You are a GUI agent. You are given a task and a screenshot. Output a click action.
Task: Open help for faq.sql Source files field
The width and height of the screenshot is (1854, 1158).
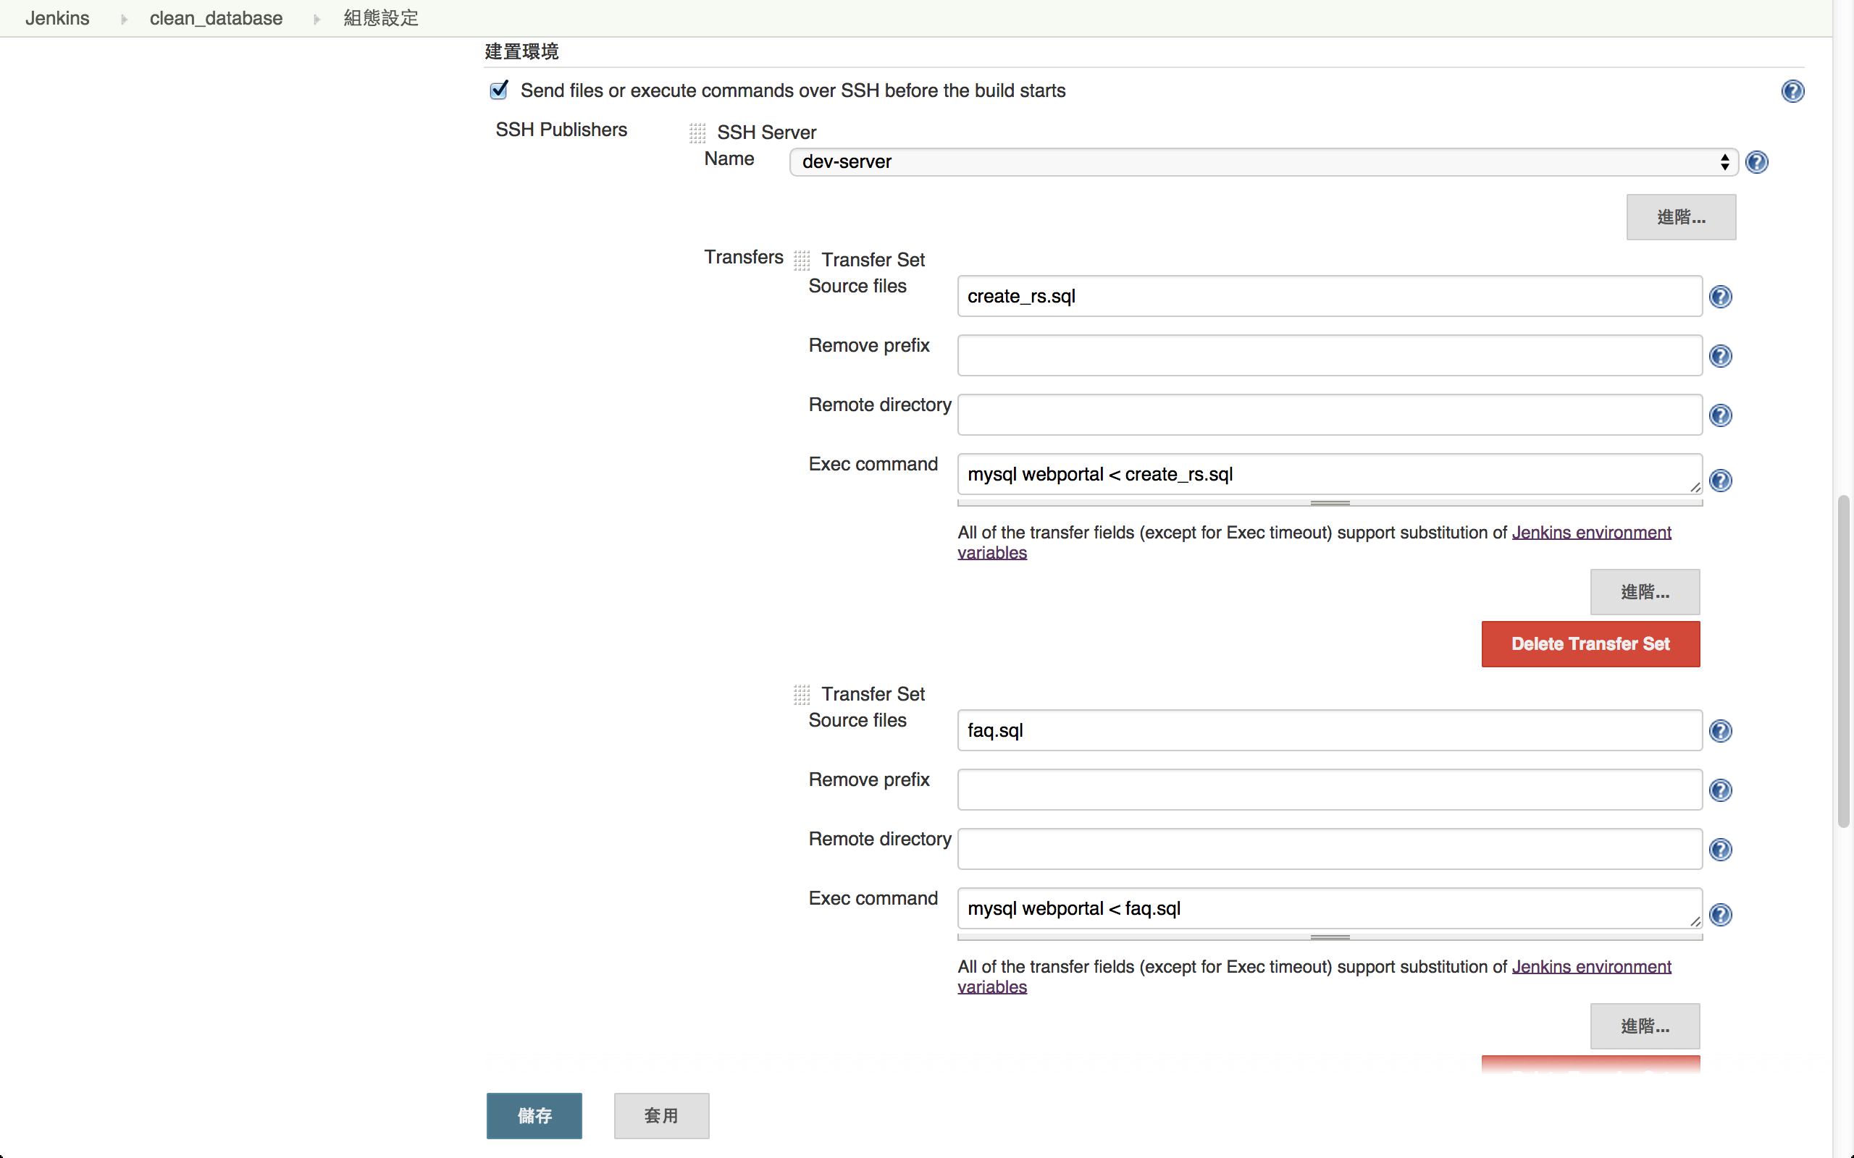tap(1721, 731)
